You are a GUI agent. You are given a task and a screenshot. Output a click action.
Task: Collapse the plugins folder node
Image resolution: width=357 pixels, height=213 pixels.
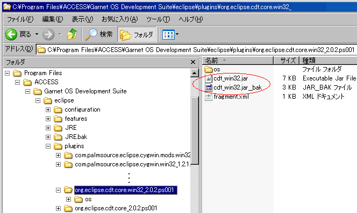(x=48, y=146)
